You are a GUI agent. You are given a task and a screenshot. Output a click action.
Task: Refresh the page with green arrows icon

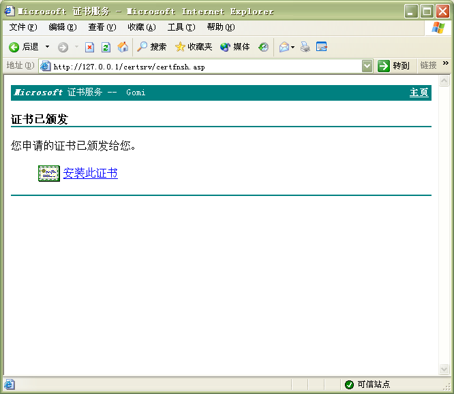(106, 47)
